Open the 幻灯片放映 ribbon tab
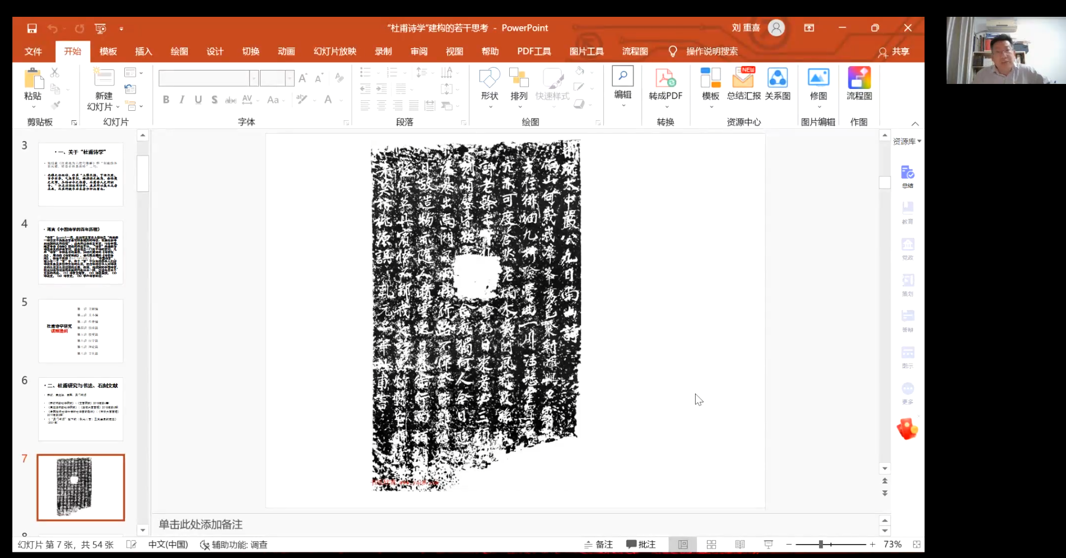Screen dimensions: 1066x558 [334, 51]
